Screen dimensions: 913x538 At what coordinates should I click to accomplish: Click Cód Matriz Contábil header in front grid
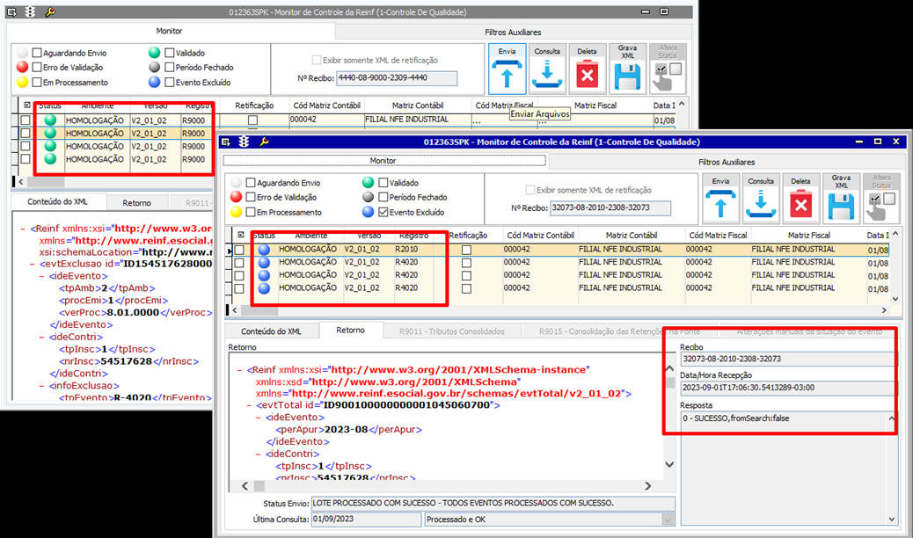pos(540,236)
